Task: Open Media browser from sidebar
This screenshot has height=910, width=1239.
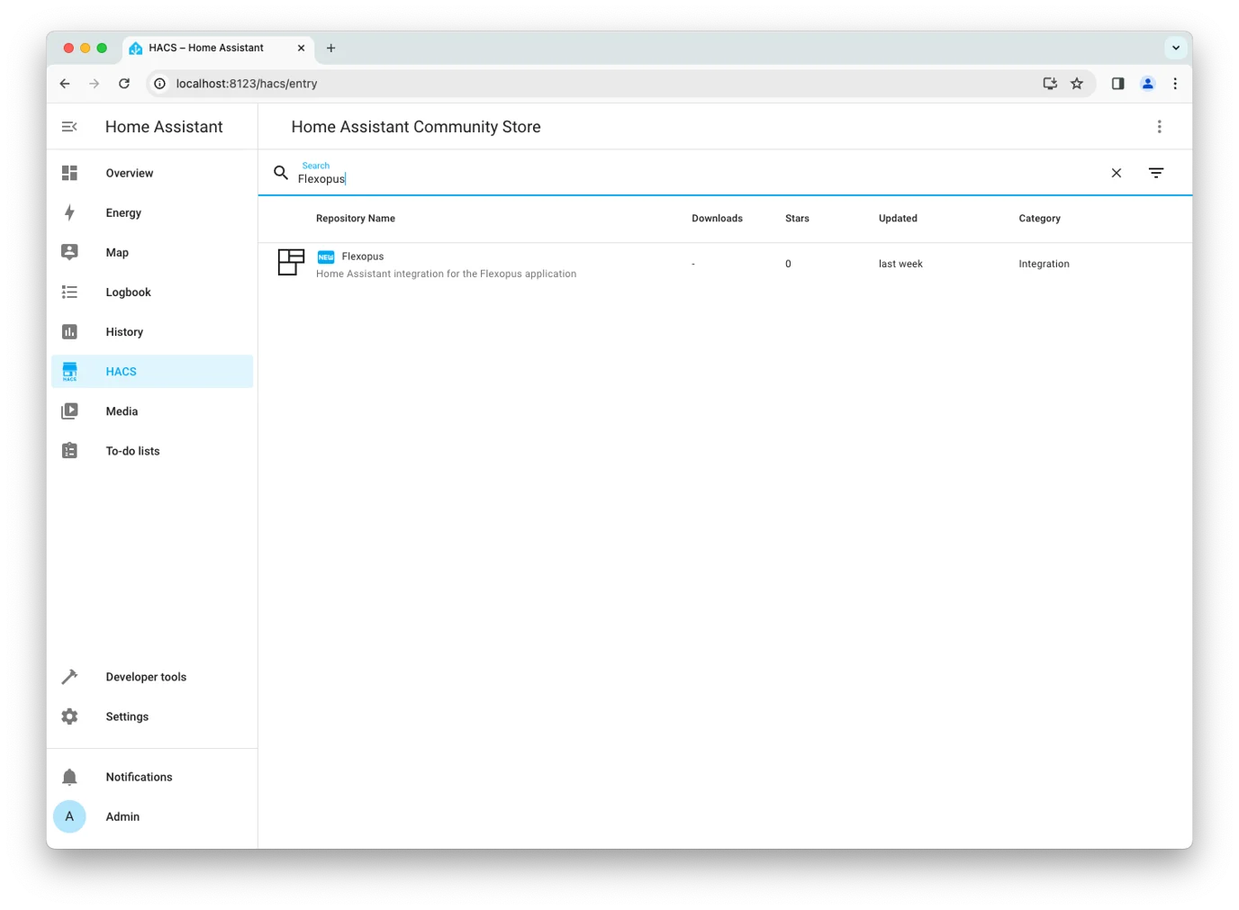Action: (122, 410)
